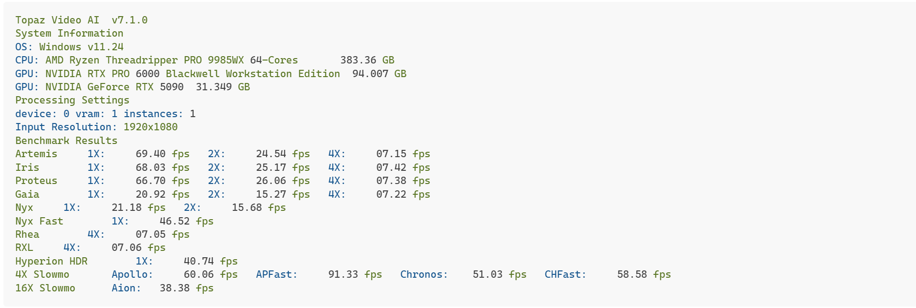The image size is (916, 308).
Task: Click the GeForce RTX 5090 GPU line
Action: click(x=114, y=87)
